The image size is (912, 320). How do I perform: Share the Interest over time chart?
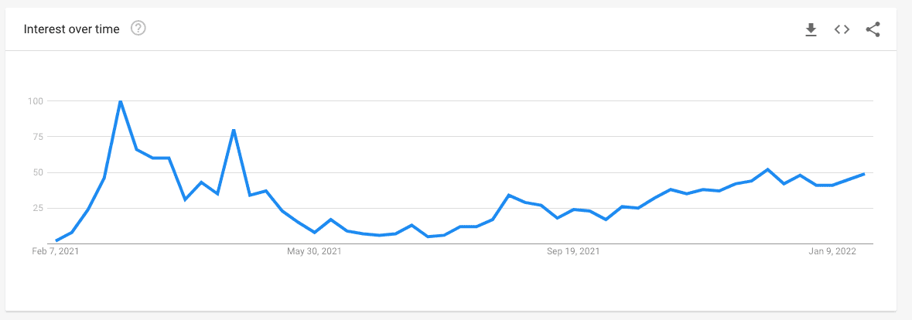pyautogui.click(x=873, y=29)
